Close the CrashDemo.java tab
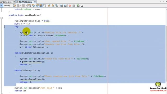Image resolution: width=167 pixels, height=94 pixels. click(x=14, y=2)
